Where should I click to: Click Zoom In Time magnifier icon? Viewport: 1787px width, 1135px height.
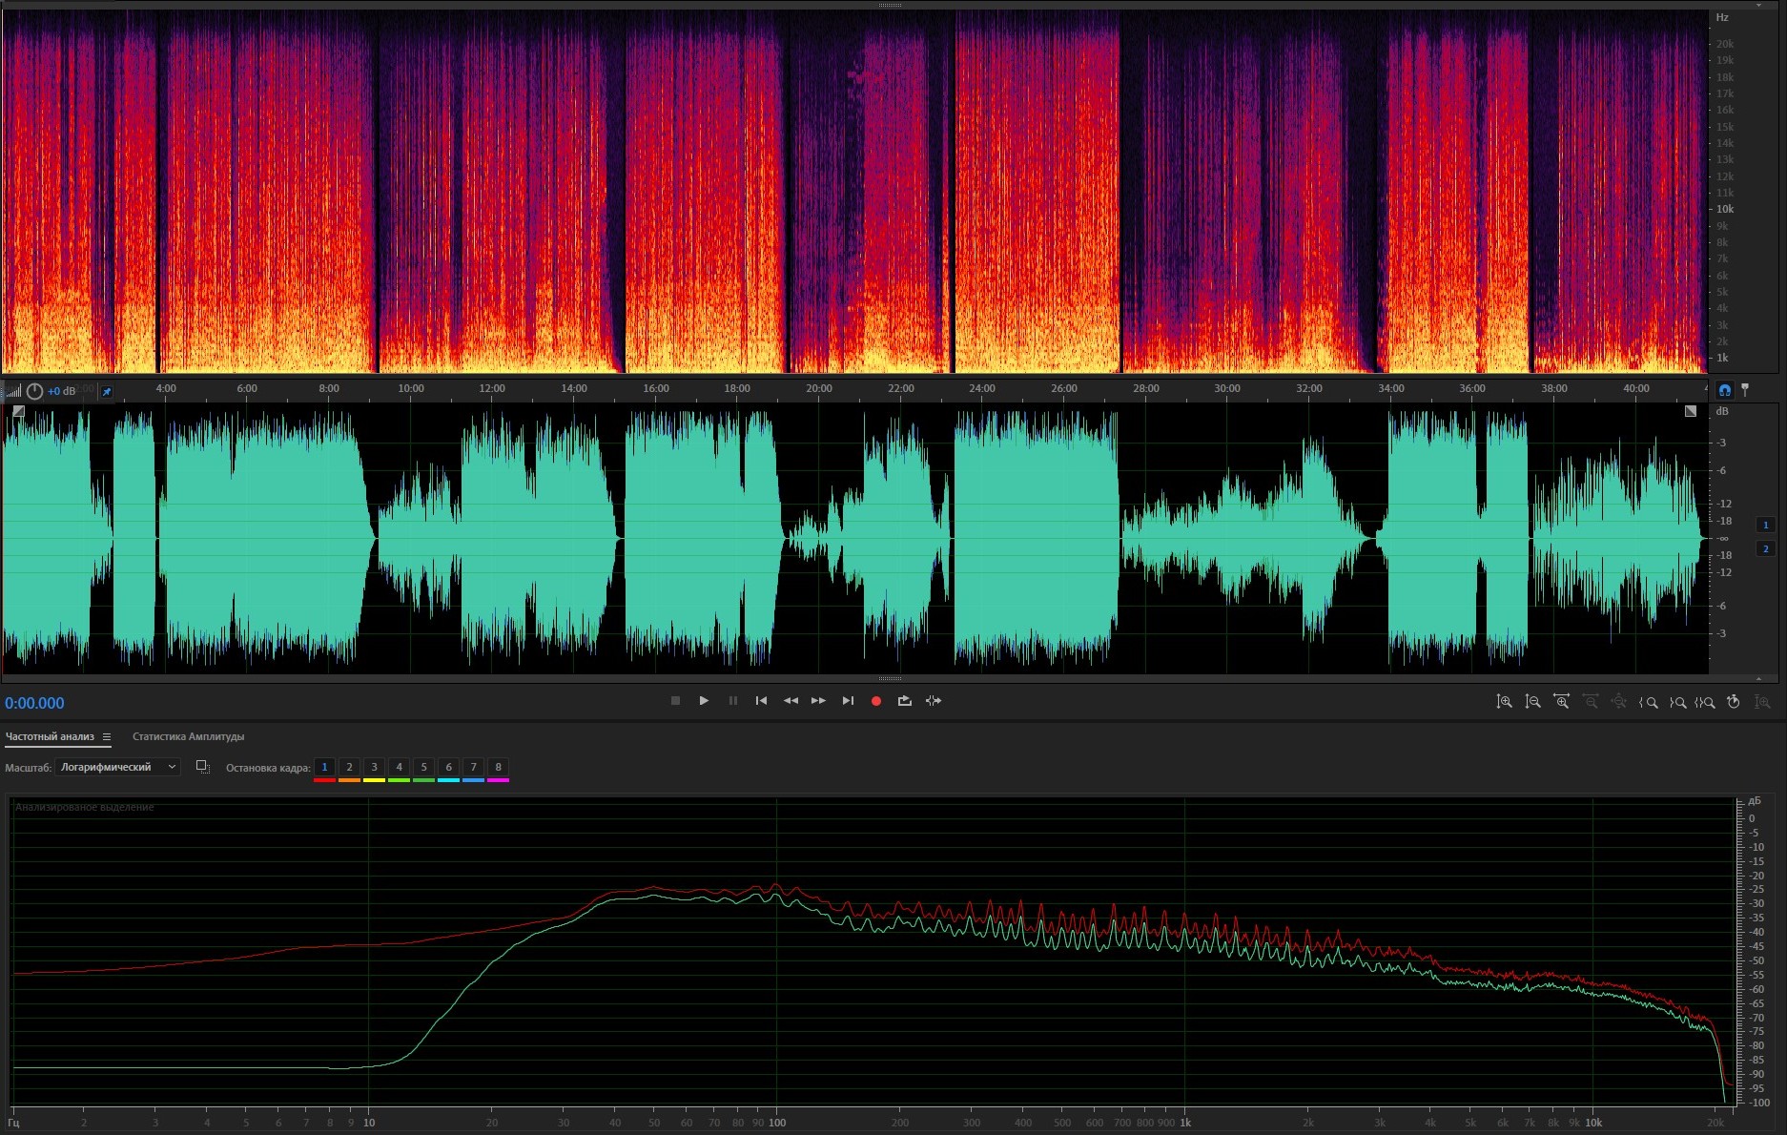coord(1561,702)
